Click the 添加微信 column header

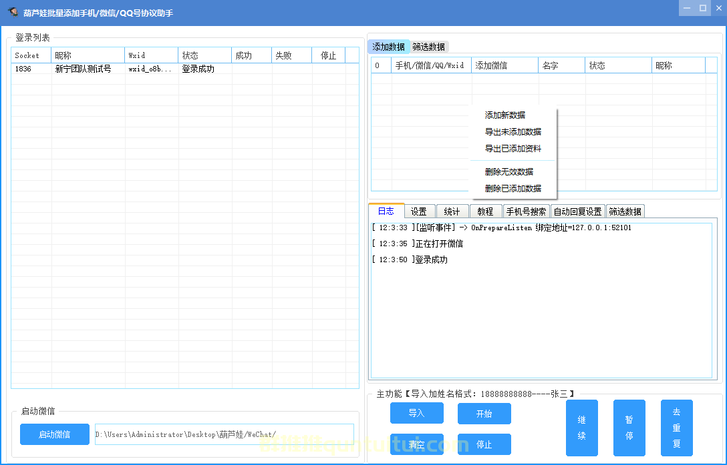pos(504,65)
